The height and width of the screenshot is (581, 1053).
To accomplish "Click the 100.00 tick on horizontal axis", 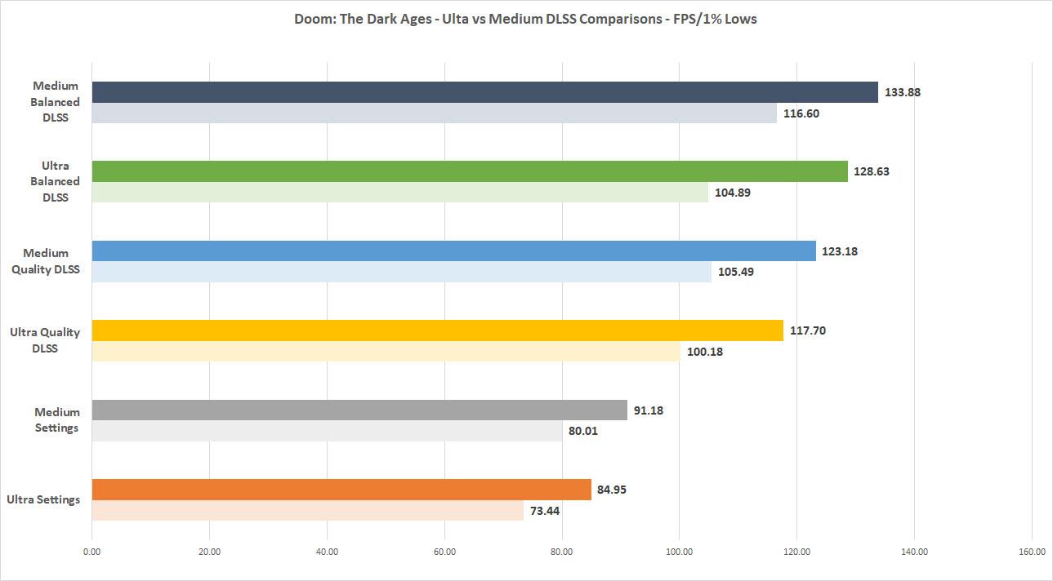I will pos(679,552).
